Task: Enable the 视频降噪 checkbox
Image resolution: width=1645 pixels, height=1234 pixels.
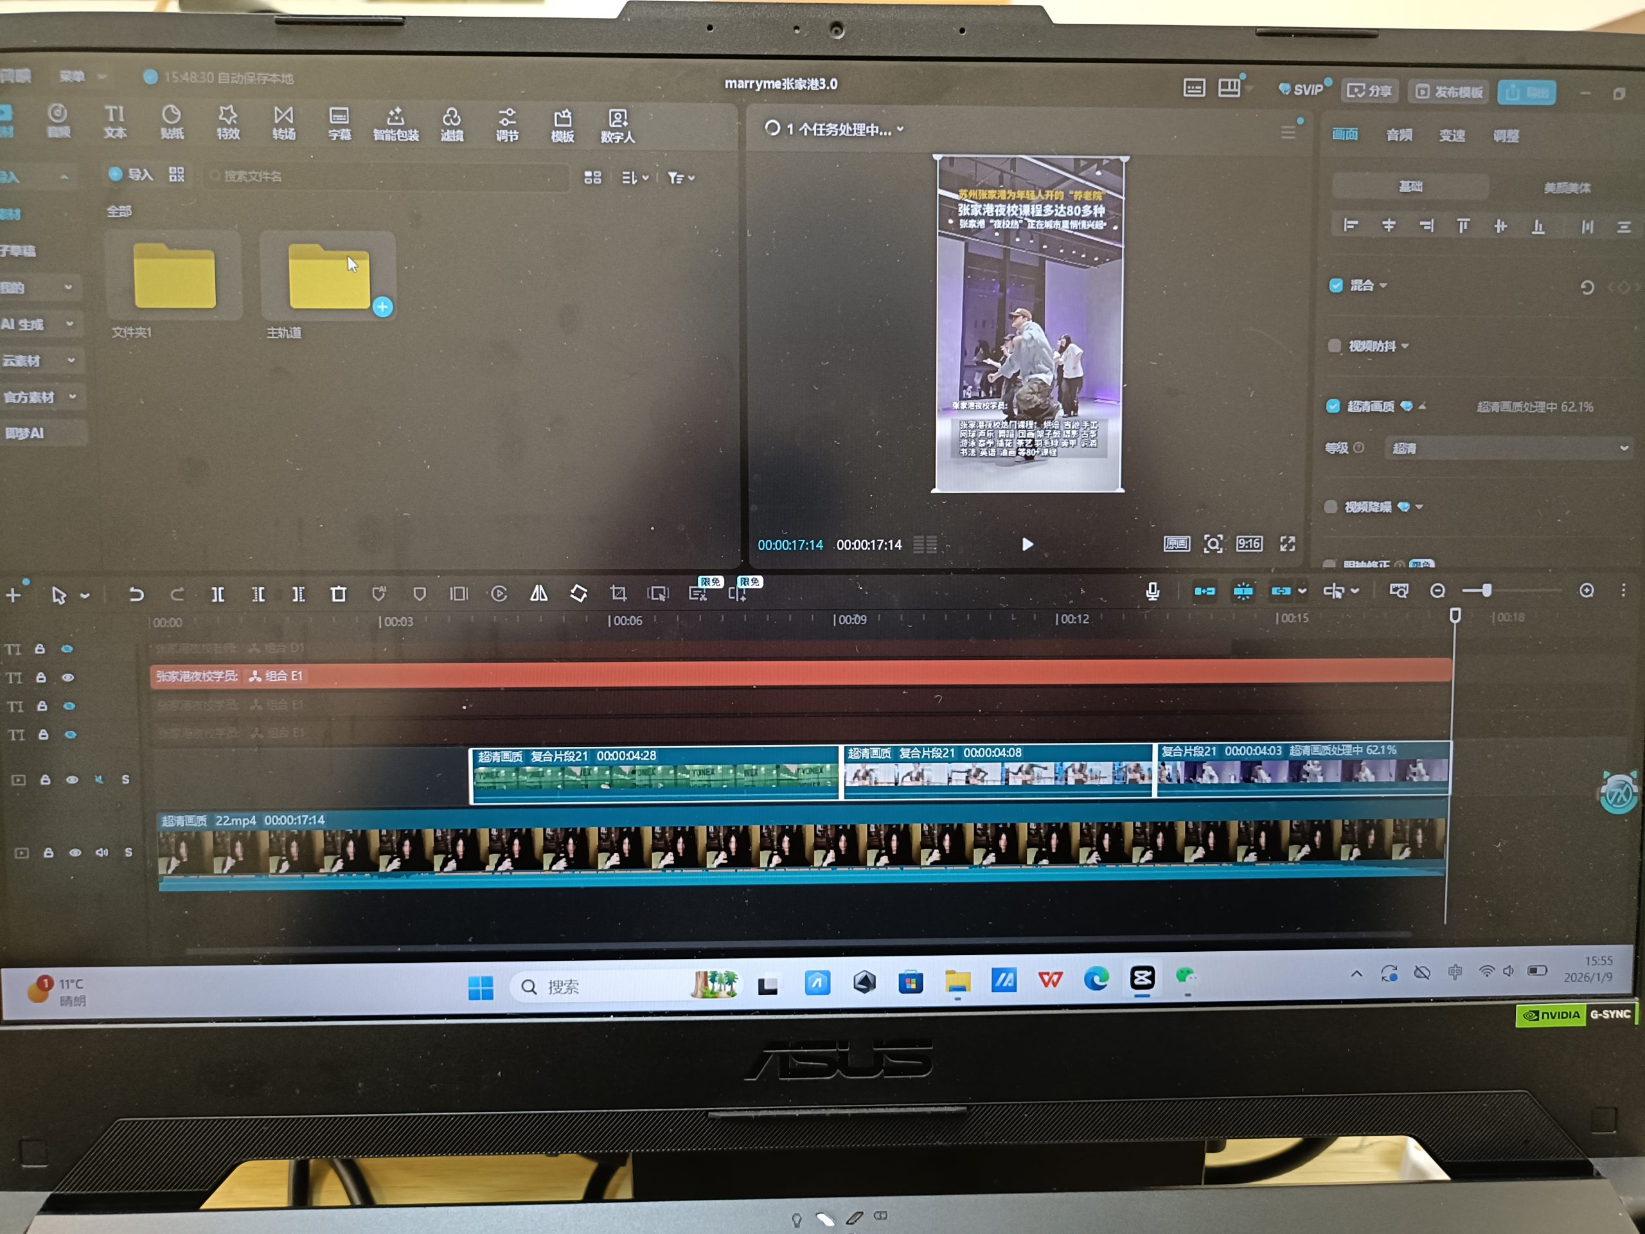Action: coord(1331,506)
